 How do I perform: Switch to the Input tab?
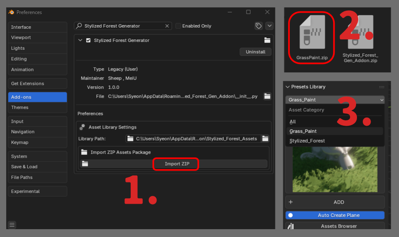(x=38, y=122)
